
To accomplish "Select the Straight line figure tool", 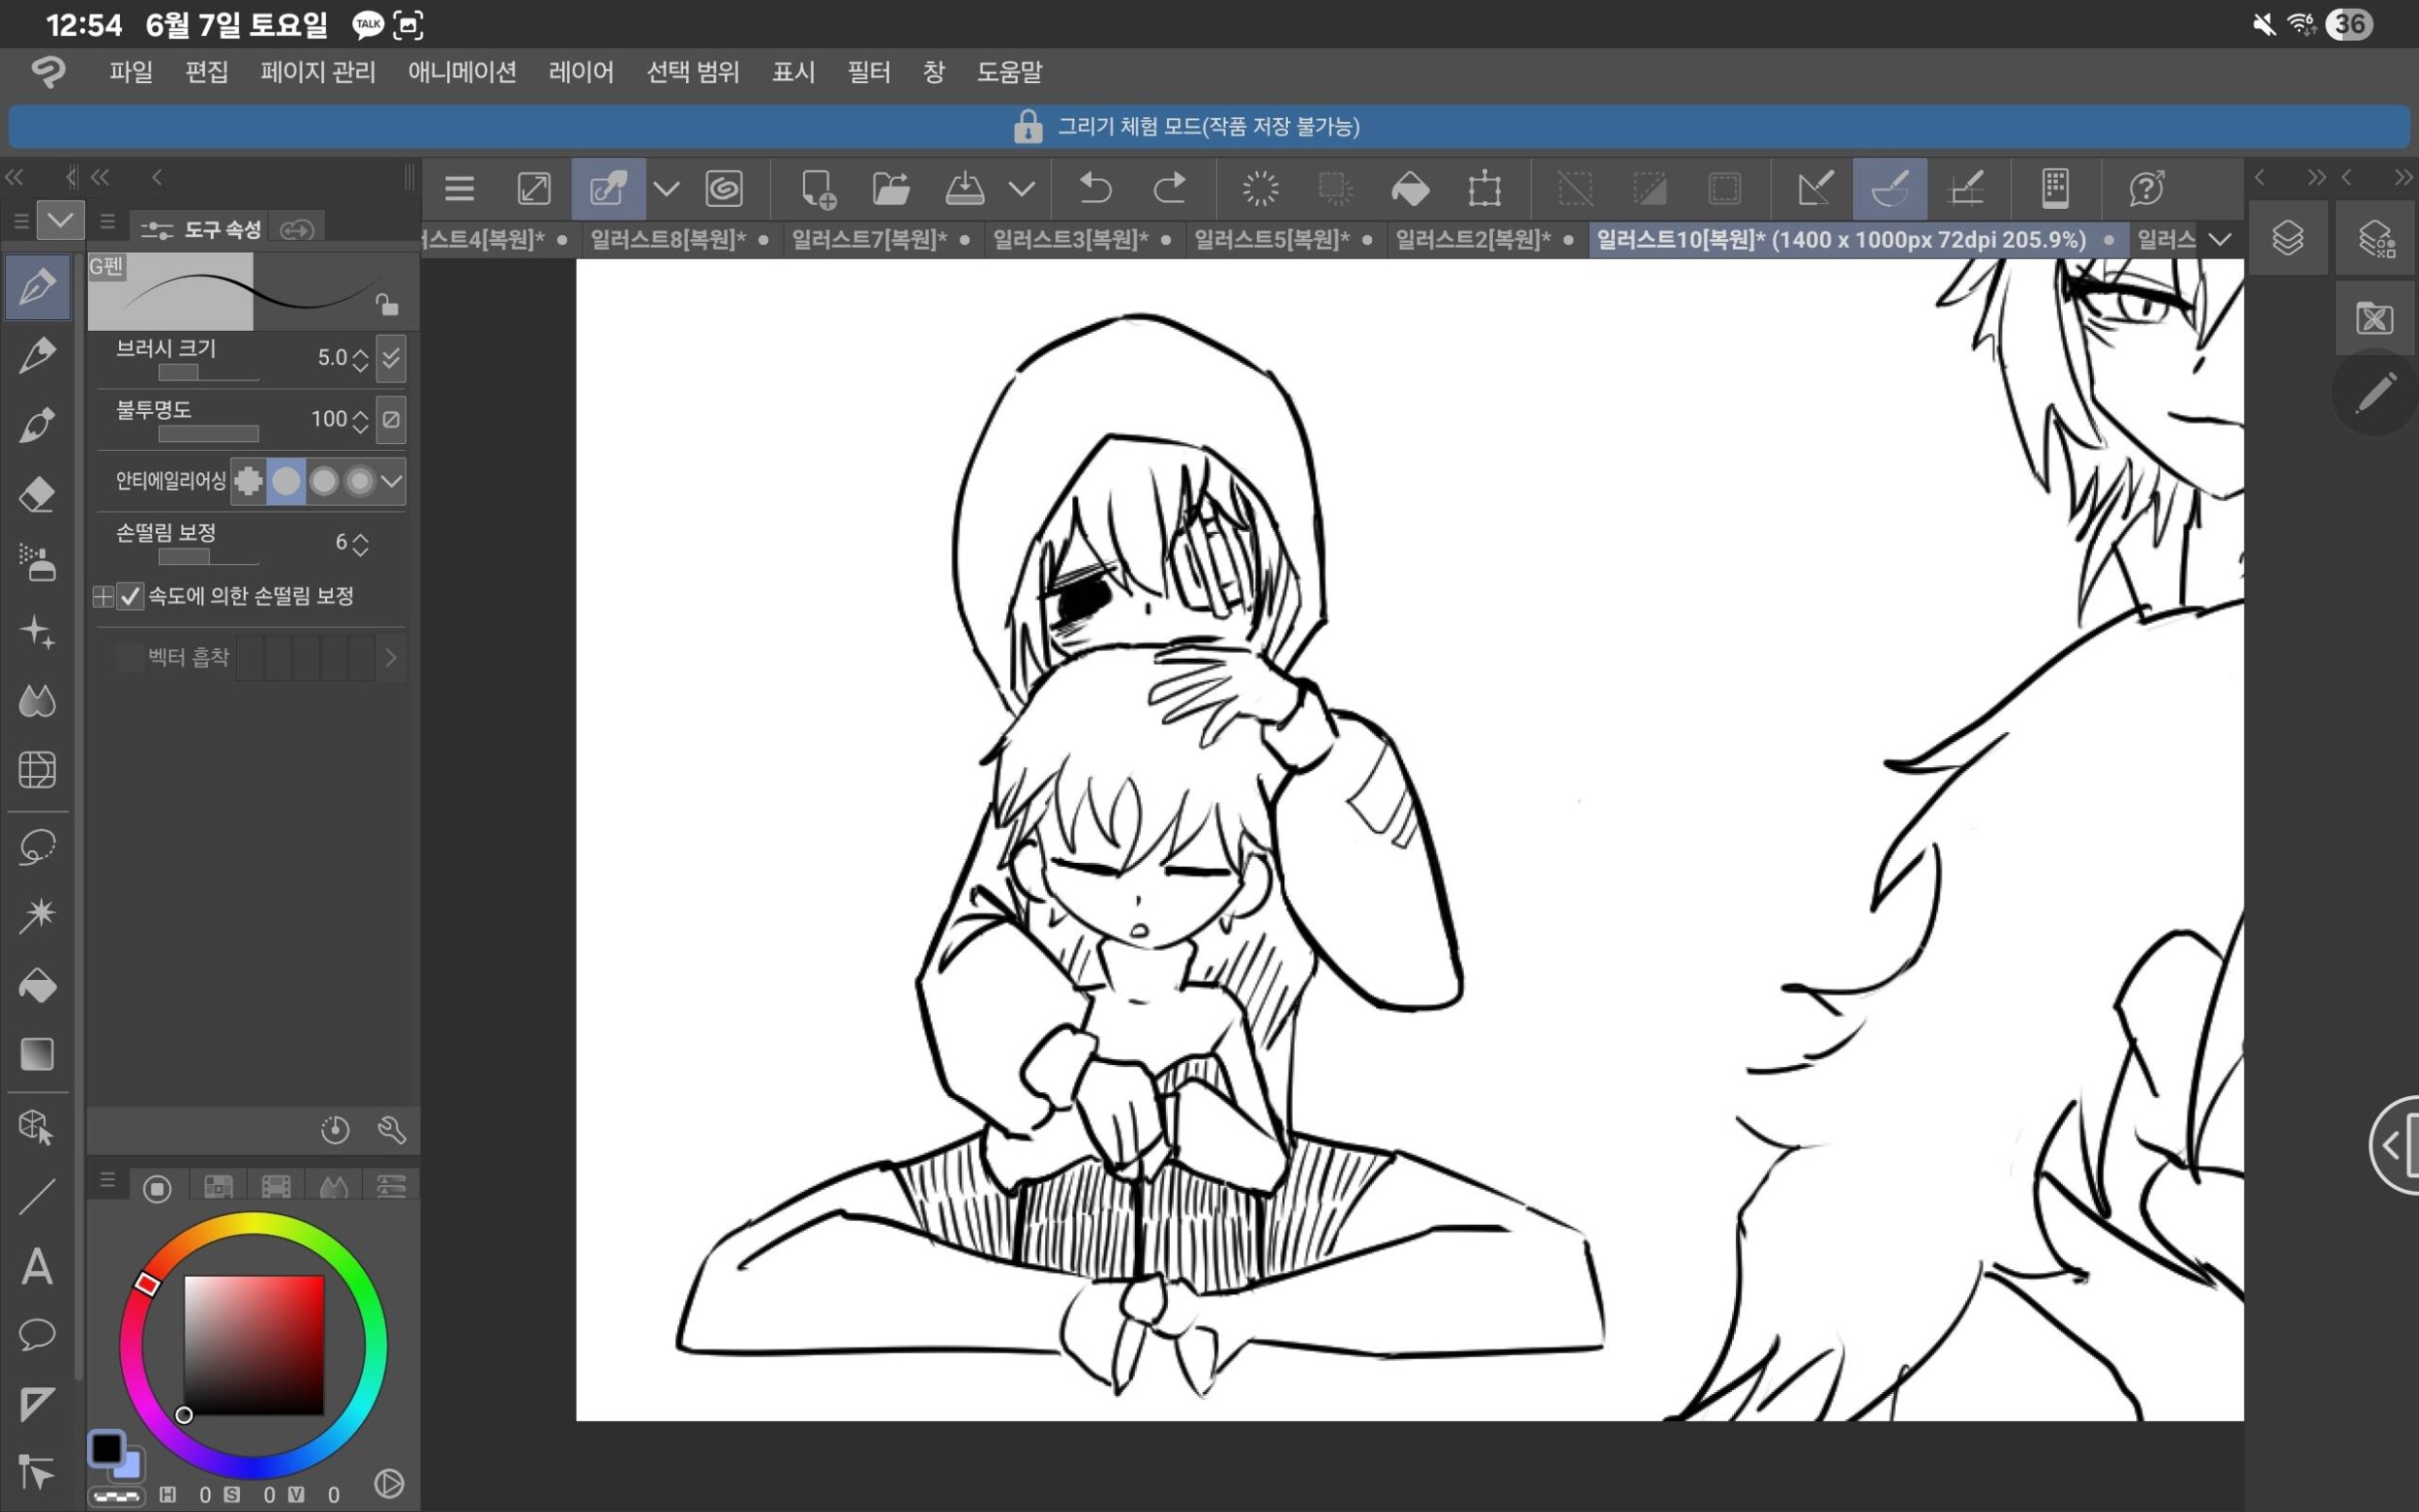I will (37, 1197).
